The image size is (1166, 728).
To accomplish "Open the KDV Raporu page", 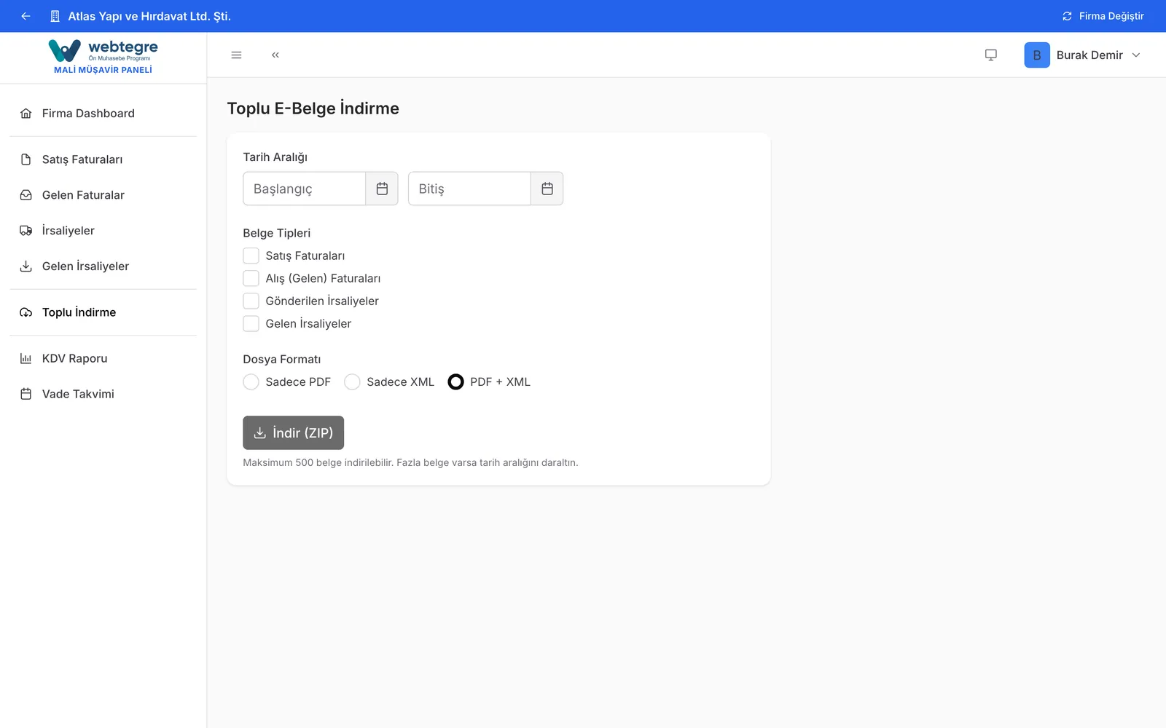I will click(x=103, y=358).
